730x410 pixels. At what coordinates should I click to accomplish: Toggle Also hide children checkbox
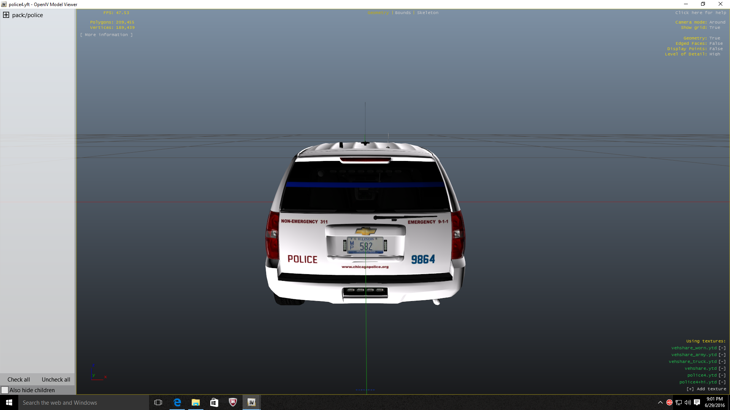click(x=5, y=390)
